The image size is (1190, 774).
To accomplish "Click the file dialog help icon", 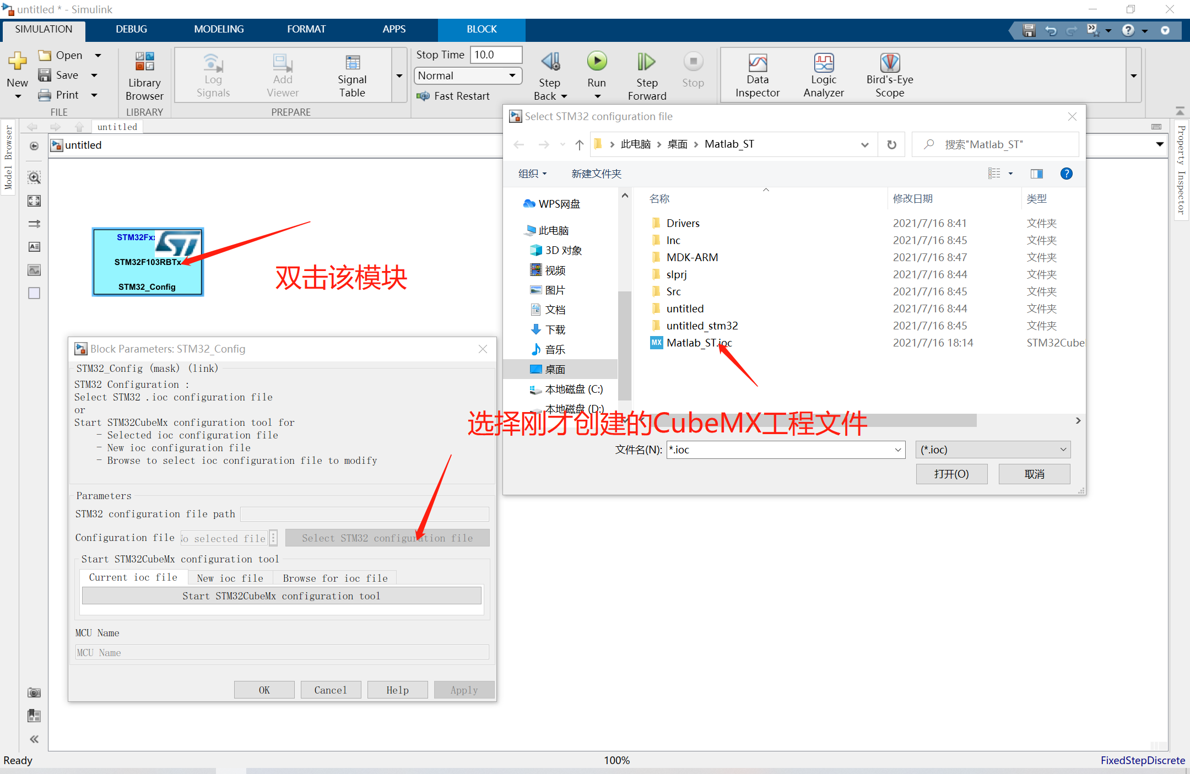I will click(1067, 174).
